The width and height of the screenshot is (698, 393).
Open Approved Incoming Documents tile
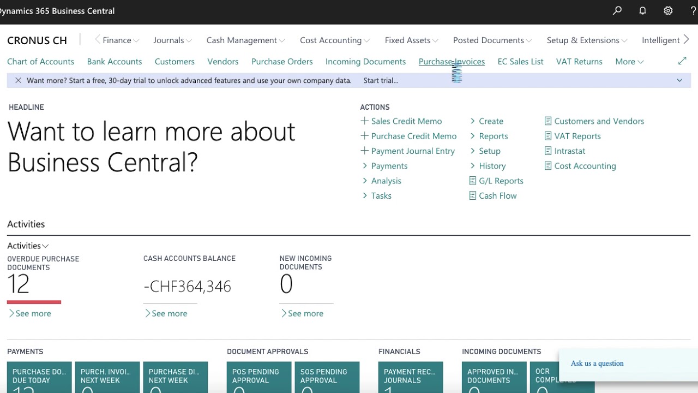(494, 377)
